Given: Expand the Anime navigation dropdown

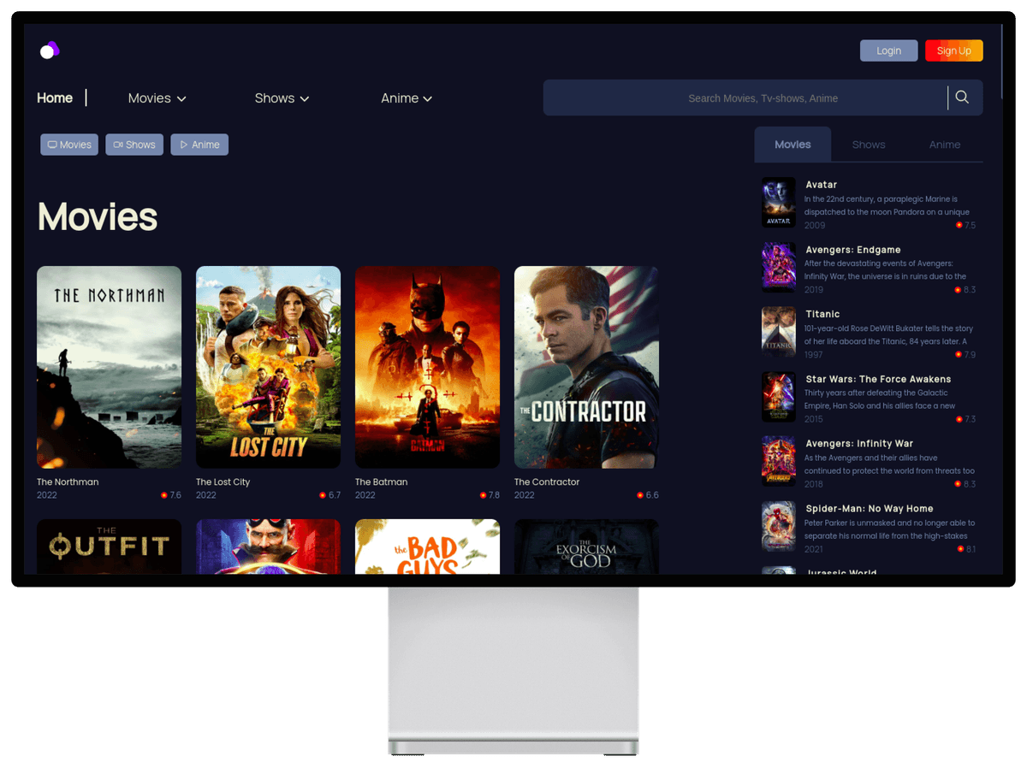Looking at the screenshot, I should pyautogui.click(x=407, y=98).
